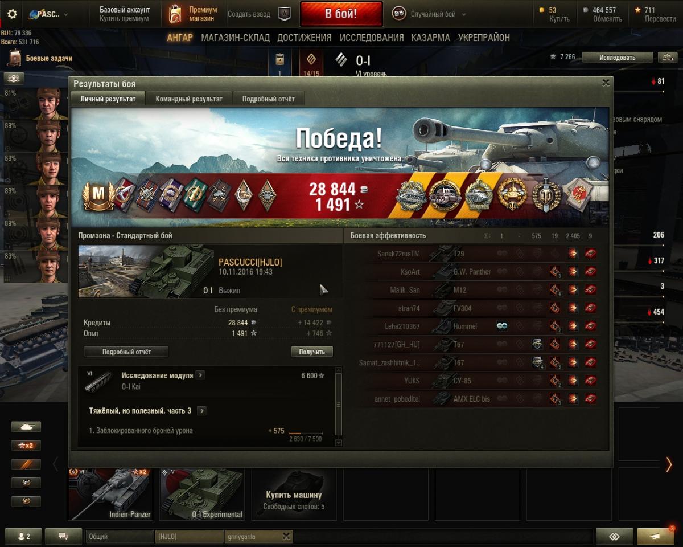Image resolution: width=683 pixels, height=547 pixels.
Task: Open the notifications icon with red badge
Action: click(x=656, y=536)
